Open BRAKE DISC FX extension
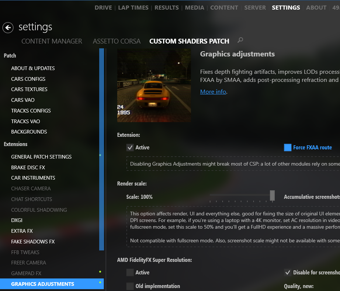Image resolution: width=340 pixels, height=291 pixels. click(28, 167)
